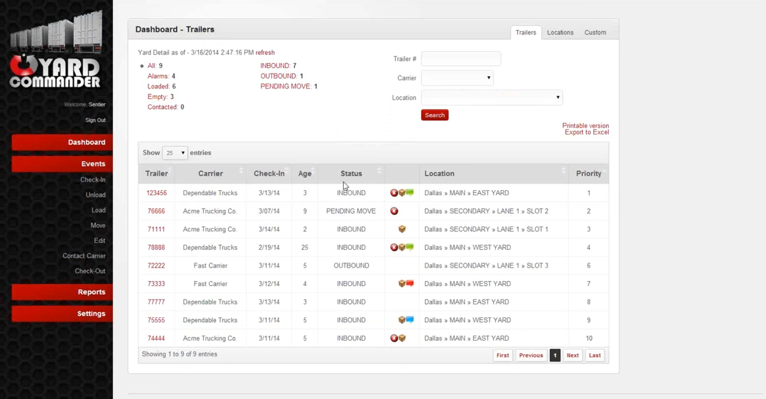Switch to the Locations tab
Screen dimensions: 766x399
coord(560,32)
